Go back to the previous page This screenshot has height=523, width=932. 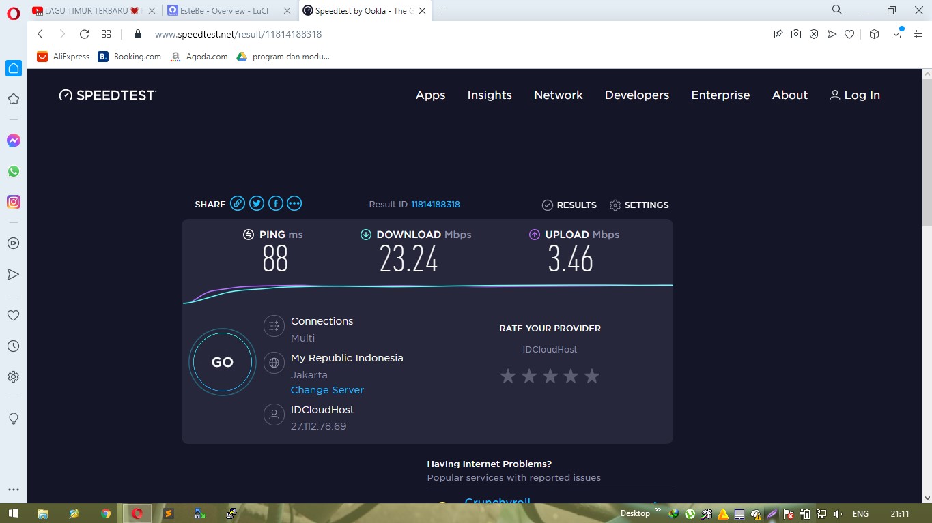[40, 34]
